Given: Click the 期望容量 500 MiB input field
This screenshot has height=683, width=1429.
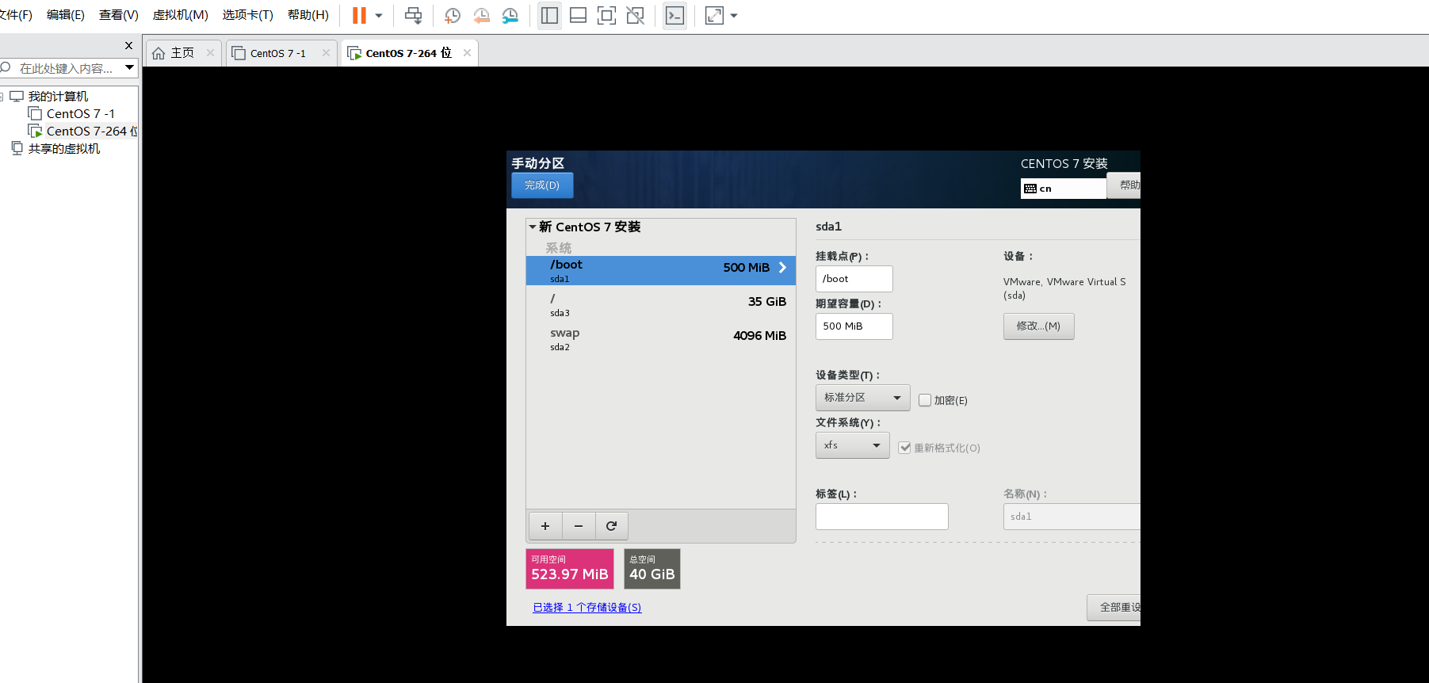Looking at the screenshot, I should pos(854,326).
